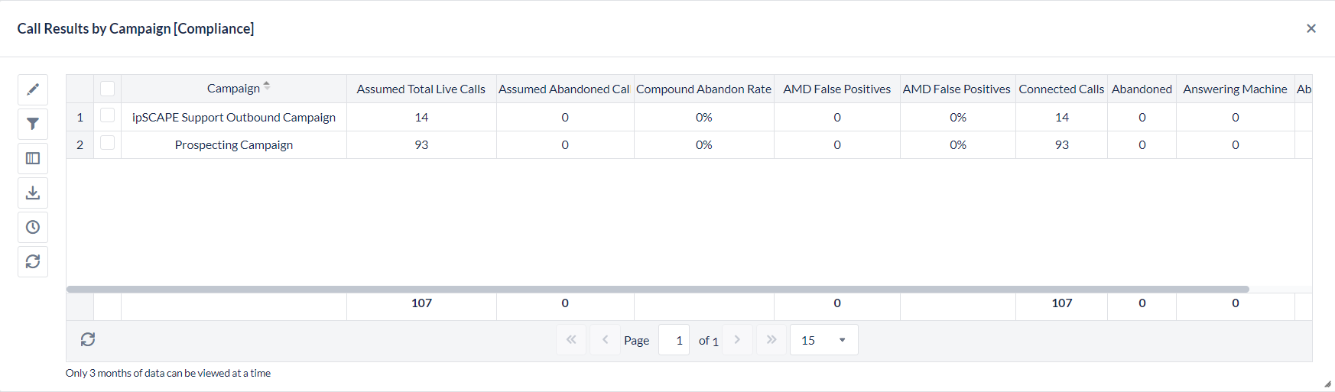Click the sidebar refresh icon
Screen dimensions: 1335x392
click(33, 261)
